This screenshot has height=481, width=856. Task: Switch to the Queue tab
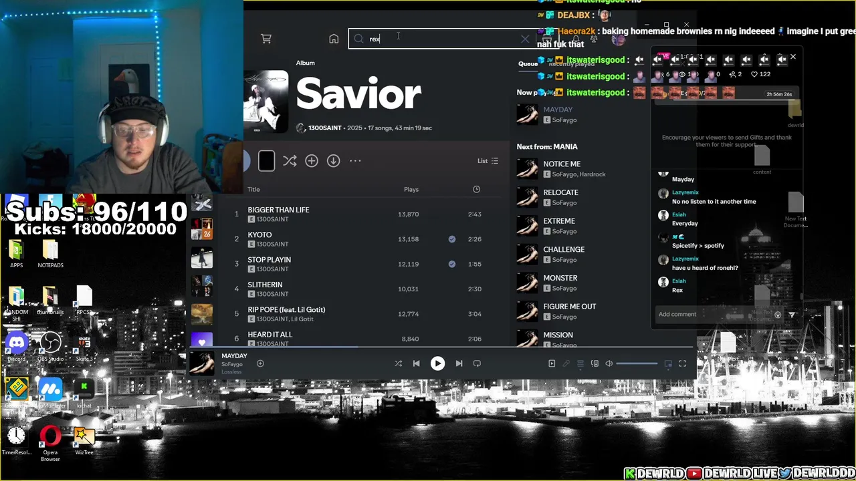528,64
